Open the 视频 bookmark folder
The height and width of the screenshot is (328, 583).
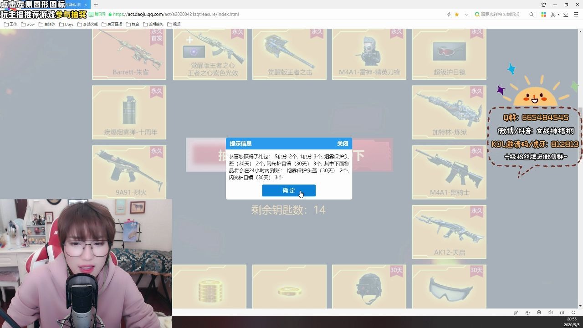(174, 24)
